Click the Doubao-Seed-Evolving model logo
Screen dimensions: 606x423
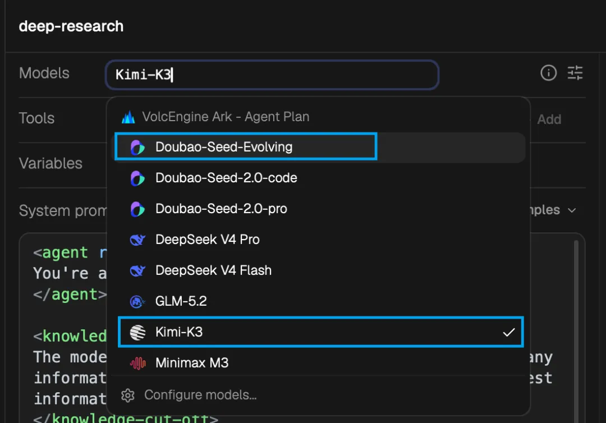[137, 147]
